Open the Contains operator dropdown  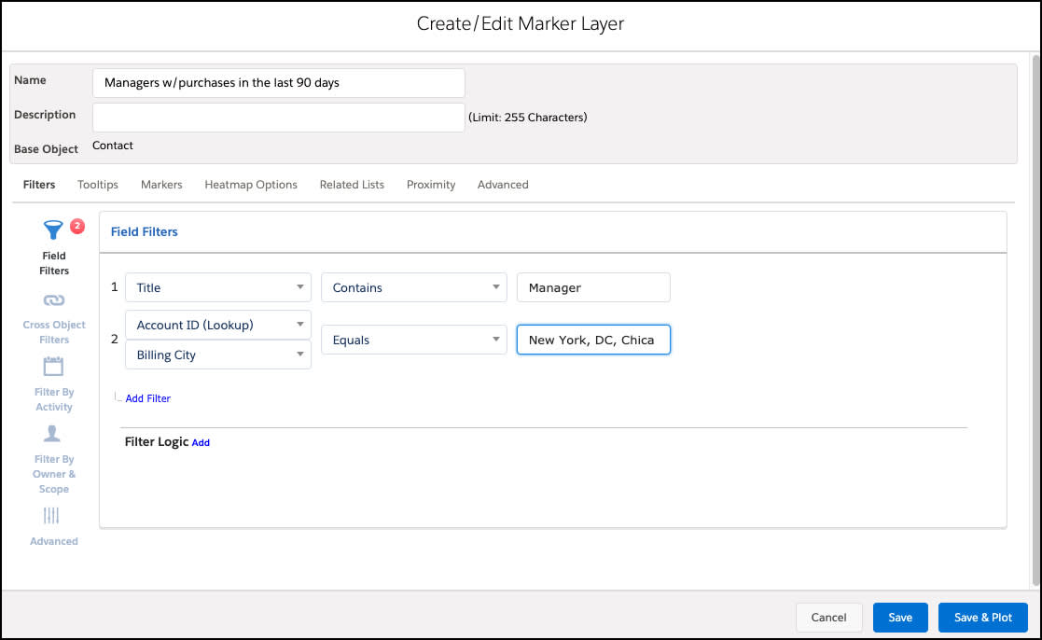414,287
